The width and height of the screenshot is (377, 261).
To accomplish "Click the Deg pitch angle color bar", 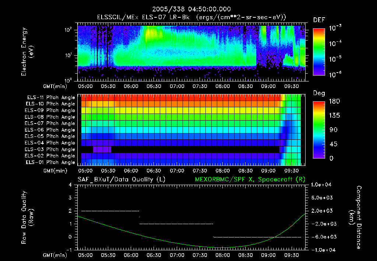I will click(x=319, y=130).
